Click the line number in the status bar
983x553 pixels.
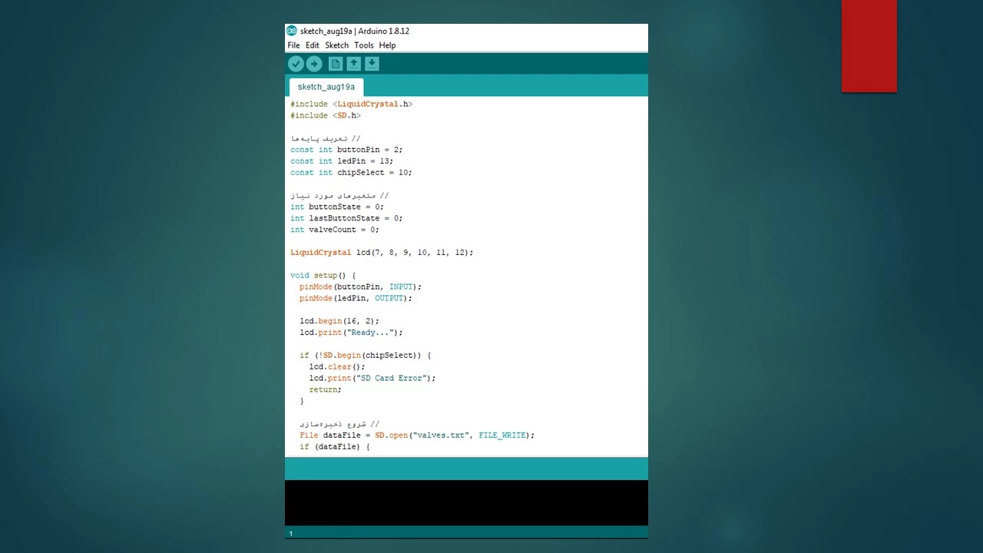tap(291, 533)
